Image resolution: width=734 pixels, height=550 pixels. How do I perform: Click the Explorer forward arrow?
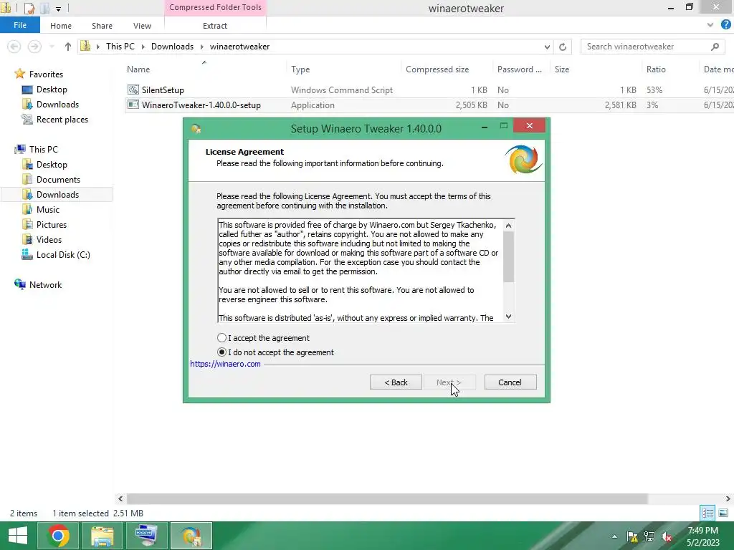click(x=34, y=47)
